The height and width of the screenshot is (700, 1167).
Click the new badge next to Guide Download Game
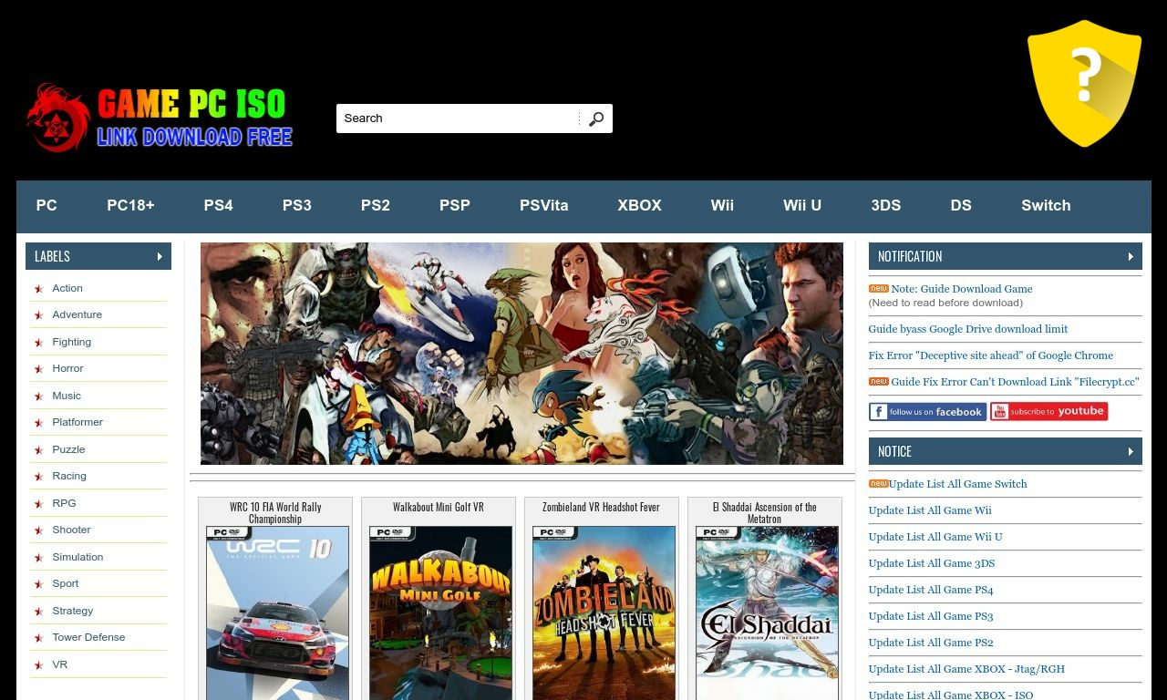point(879,288)
